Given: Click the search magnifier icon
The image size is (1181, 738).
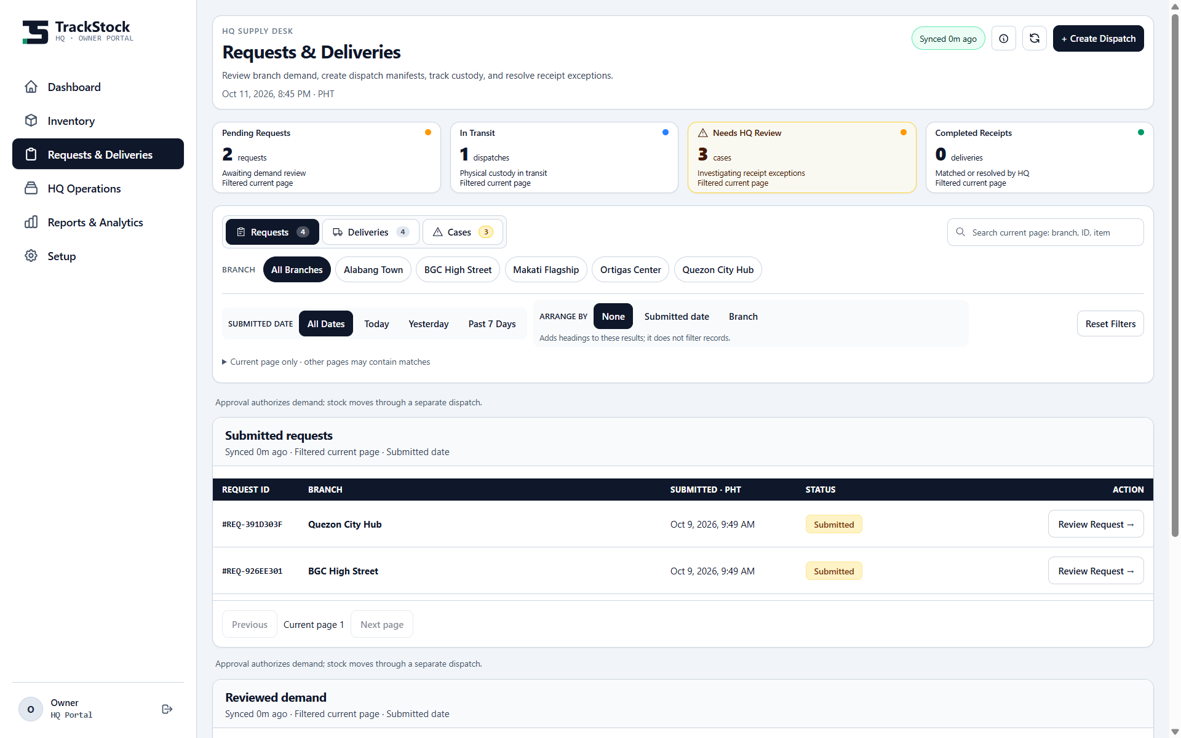Looking at the screenshot, I should click(960, 232).
